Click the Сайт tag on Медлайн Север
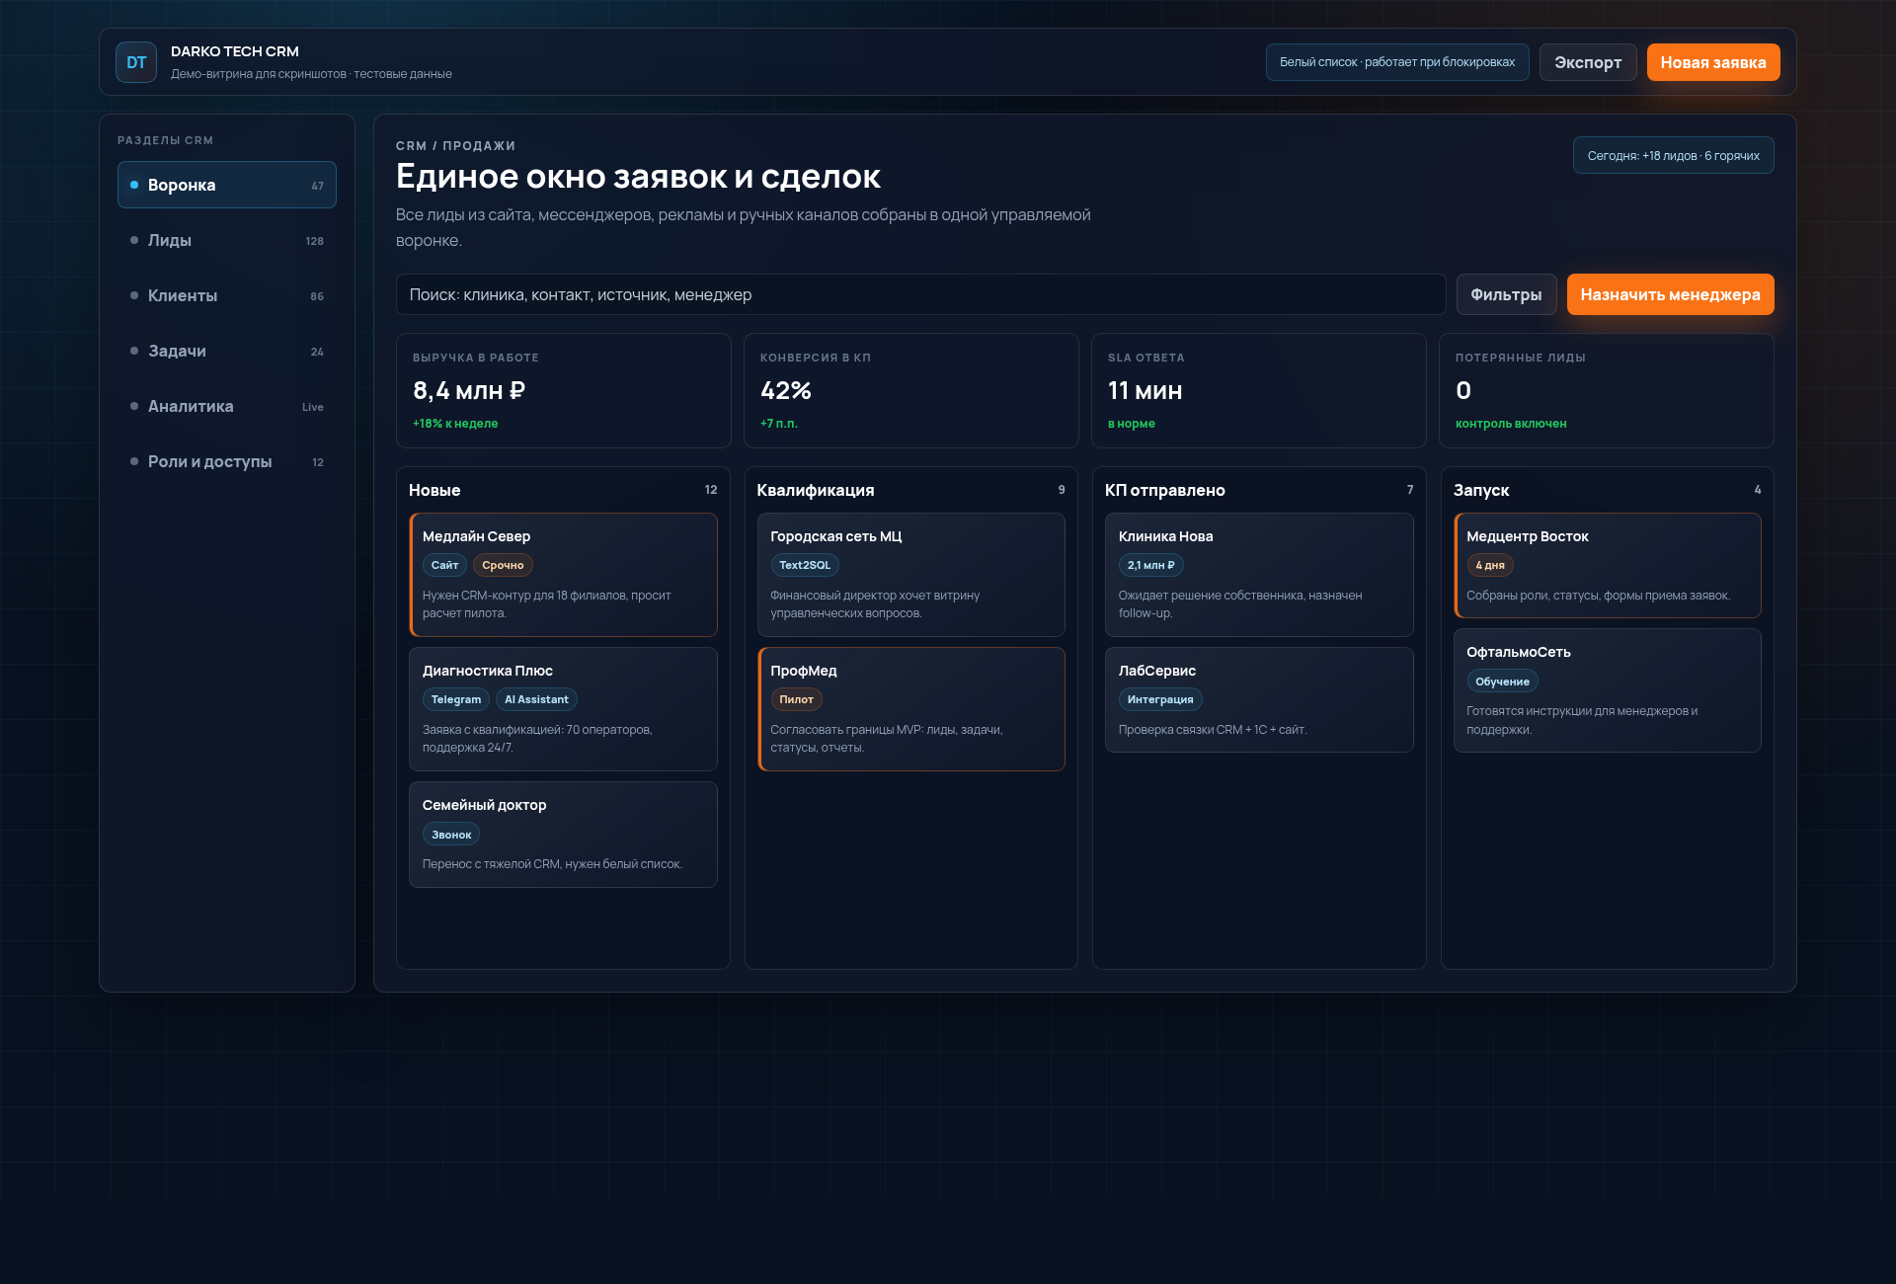 444,565
